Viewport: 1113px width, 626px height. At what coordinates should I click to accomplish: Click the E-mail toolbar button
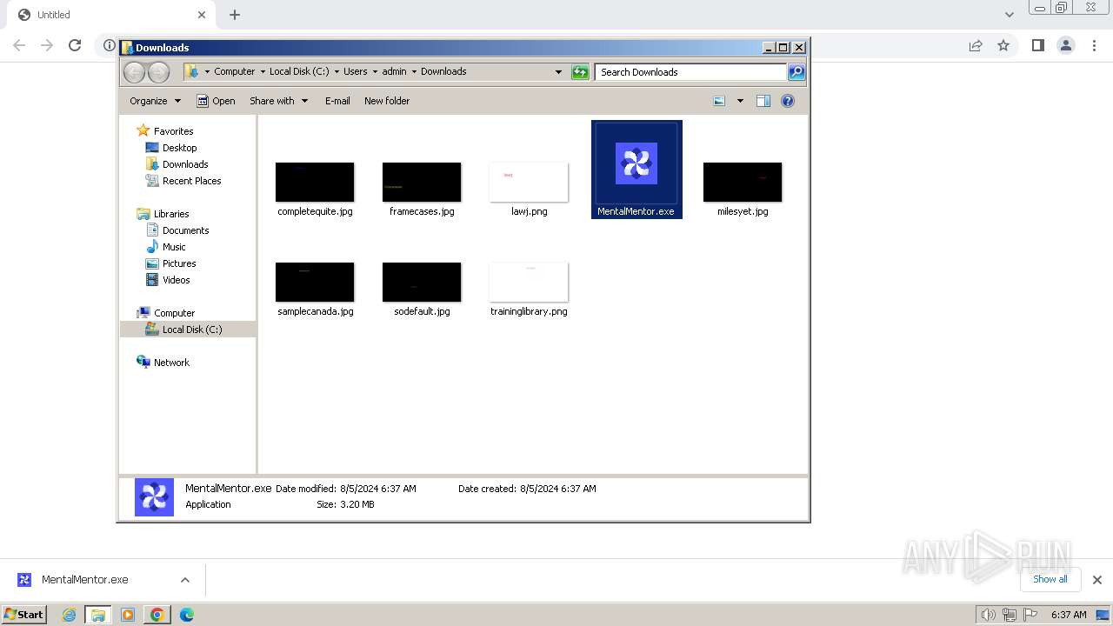click(x=337, y=101)
